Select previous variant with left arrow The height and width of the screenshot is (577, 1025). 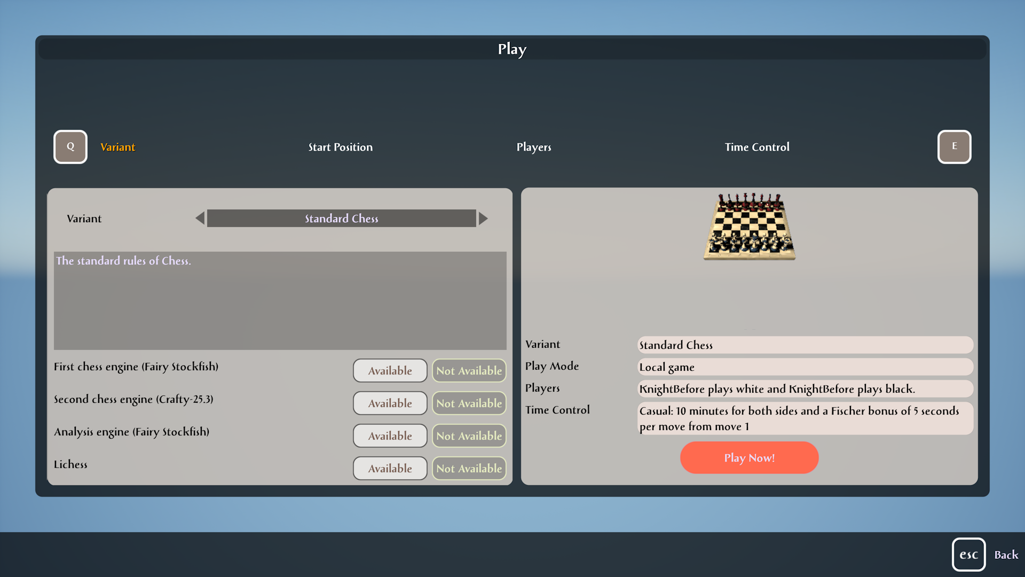pyautogui.click(x=200, y=218)
